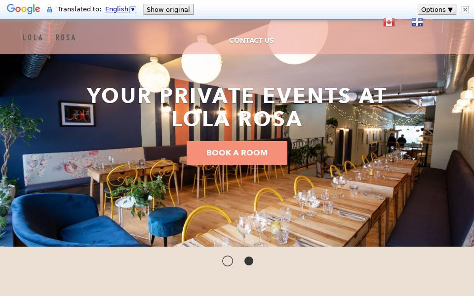
Task: Switch site language to EN text link
Action: [x=401, y=22]
